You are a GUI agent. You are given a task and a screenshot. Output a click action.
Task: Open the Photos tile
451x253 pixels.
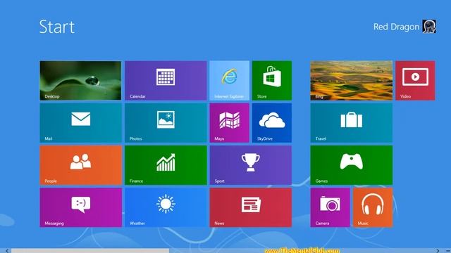[166, 123]
